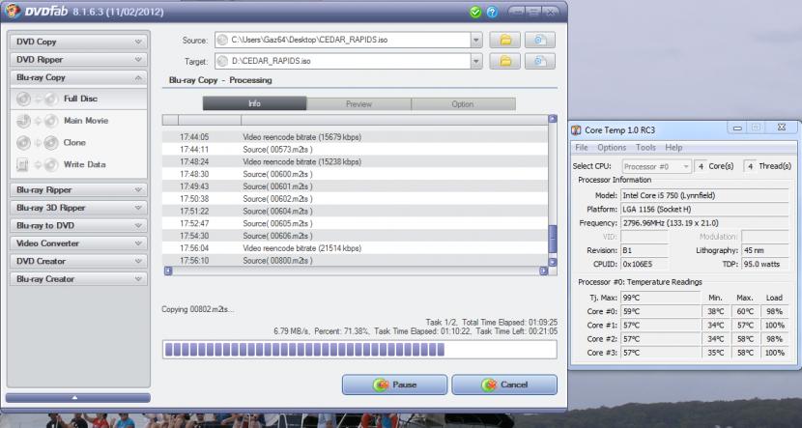Image resolution: width=802 pixels, height=428 pixels.
Task: Click Core Temp application icon in title bar
Action: pyautogui.click(x=577, y=129)
